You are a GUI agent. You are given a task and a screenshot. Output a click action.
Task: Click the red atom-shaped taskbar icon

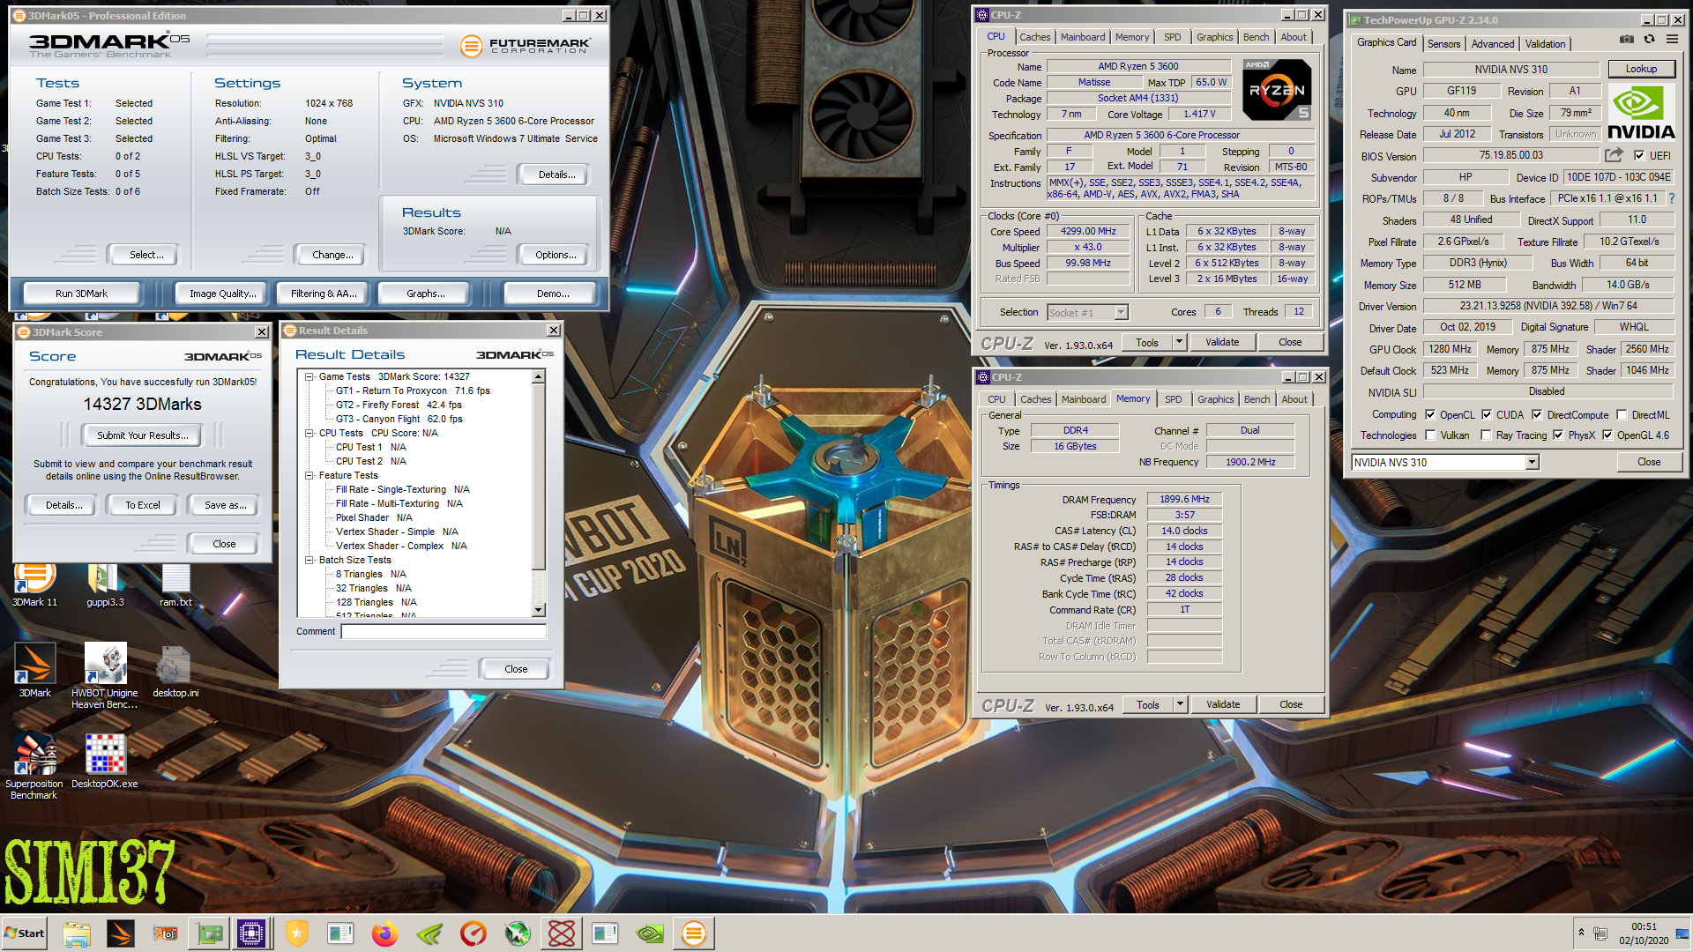point(562,933)
